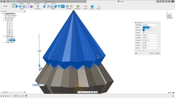Click the Select tool icon

[x=98, y=6]
